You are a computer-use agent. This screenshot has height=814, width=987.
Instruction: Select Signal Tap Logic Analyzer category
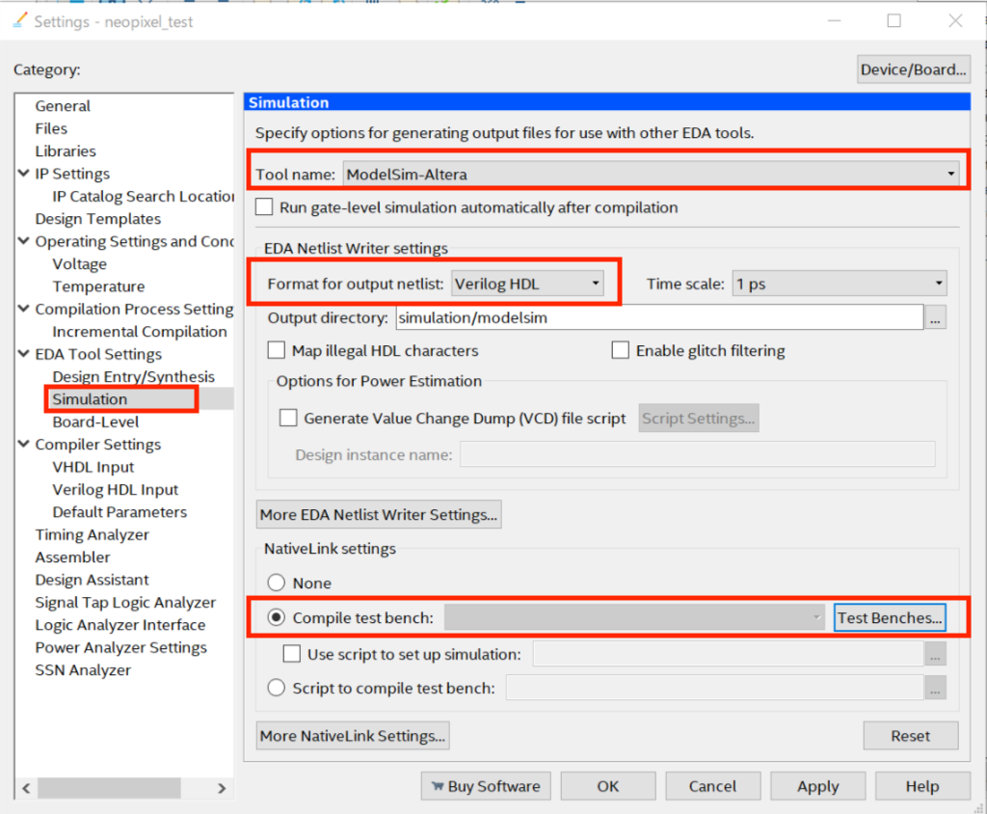125,602
